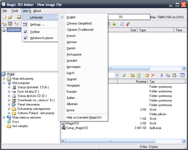This screenshot has width=188, height=150.
Task: Click Max. 700M (10G for DVD) media size label
Action: pos(167,17)
